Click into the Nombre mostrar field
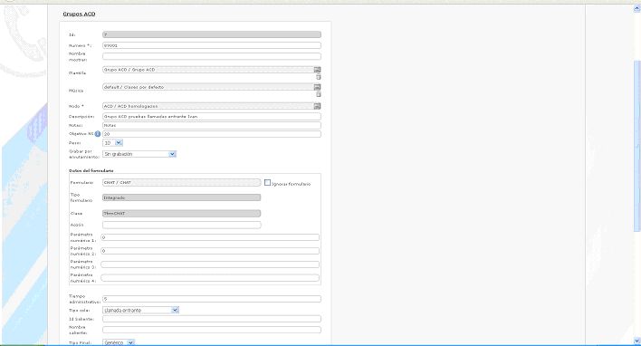The height and width of the screenshot is (346, 641). coord(212,56)
